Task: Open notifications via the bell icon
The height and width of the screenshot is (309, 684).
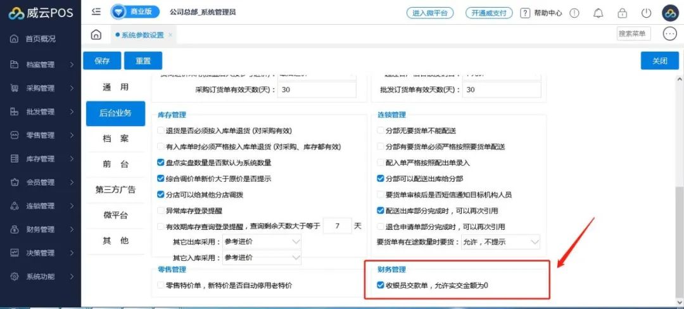Action: (x=598, y=13)
